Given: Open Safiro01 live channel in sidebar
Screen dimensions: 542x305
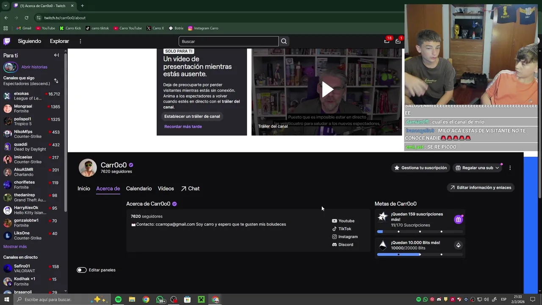Looking at the screenshot, I should click(32, 269).
